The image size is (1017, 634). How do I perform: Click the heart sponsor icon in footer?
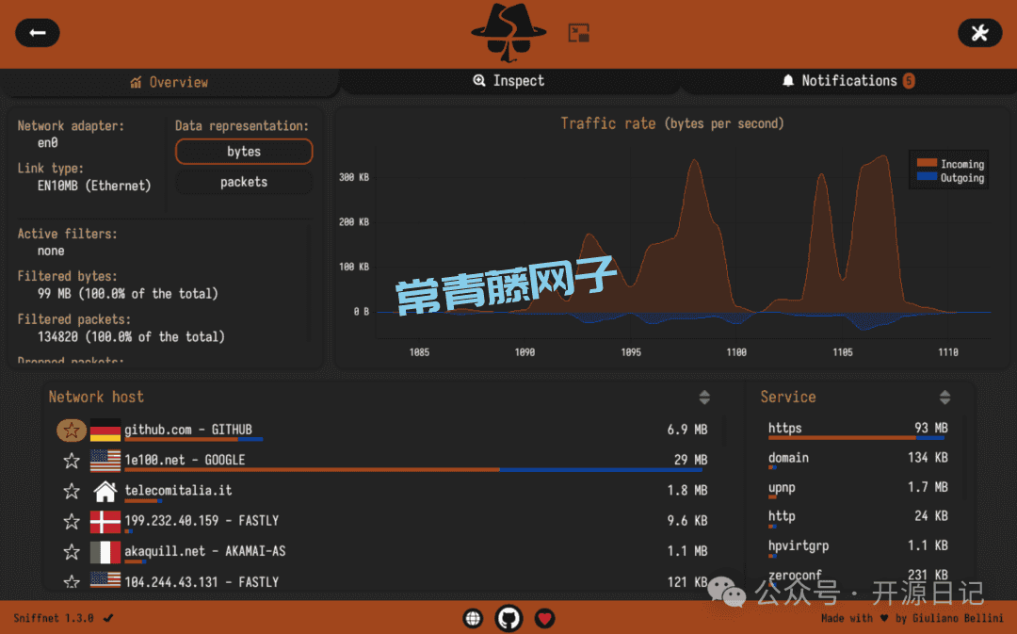pos(545,618)
